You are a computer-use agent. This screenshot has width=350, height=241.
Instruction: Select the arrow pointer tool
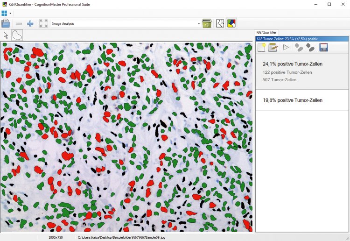(x=6, y=35)
